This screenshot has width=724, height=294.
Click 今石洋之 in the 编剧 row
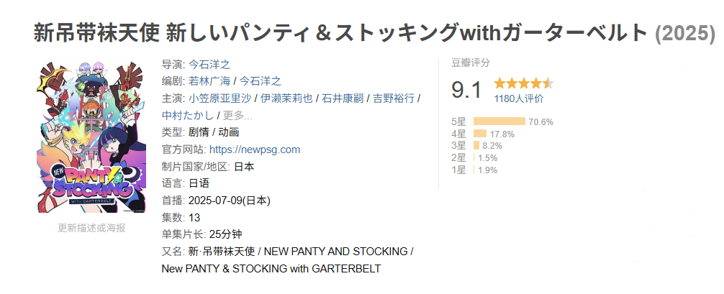pos(260,81)
